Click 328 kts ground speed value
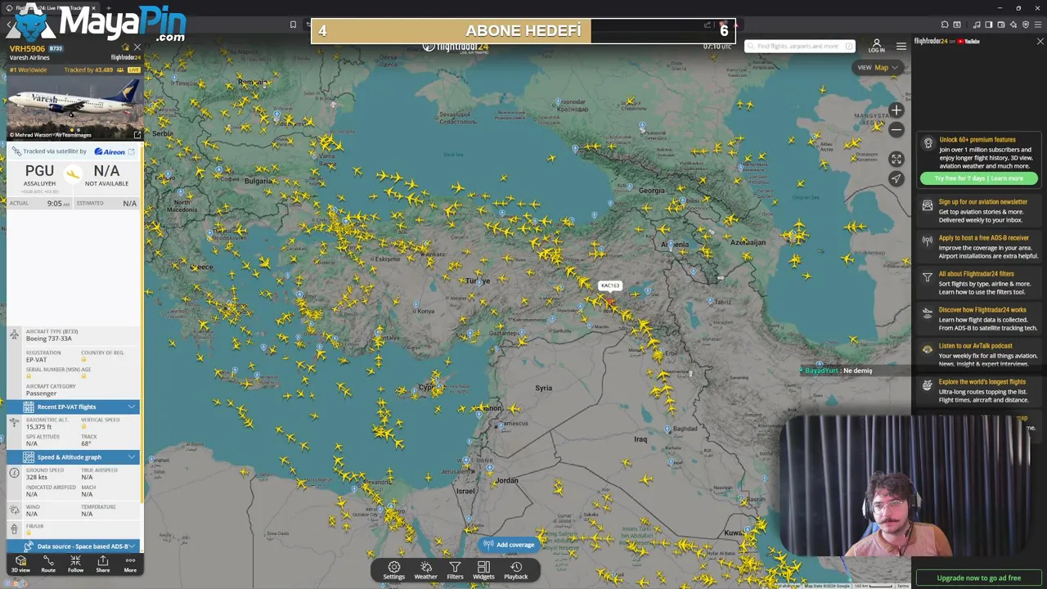The image size is (1047, 589). tap(36, 477)
